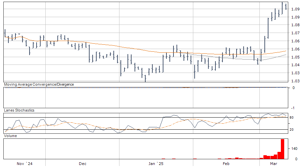
Task: Select the 1.05 price axis value
Action: (x=295, y=57)
